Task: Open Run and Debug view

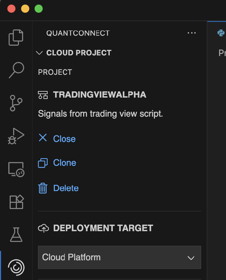Action: (x=16, y=136)
